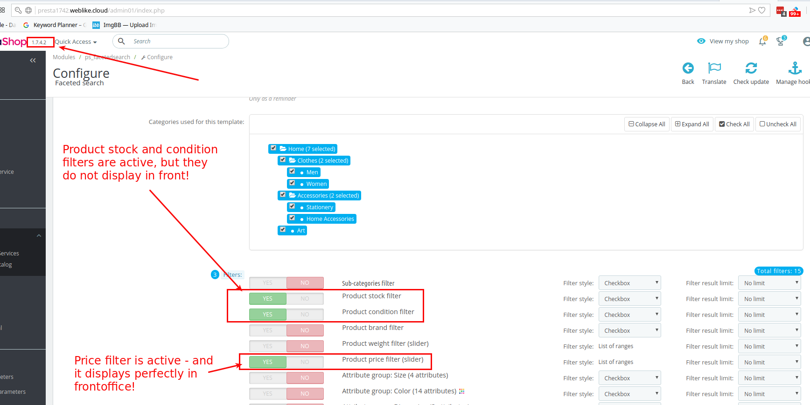
Task: Open the trophy gamification icon
Action: tap(780, 41)
